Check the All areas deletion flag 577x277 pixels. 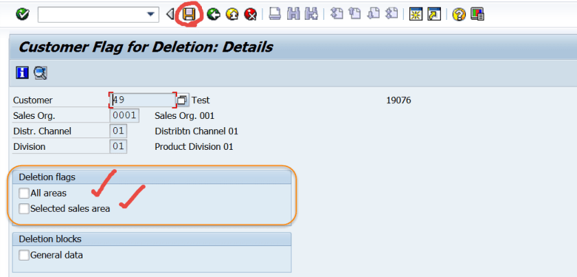point(24,193)
